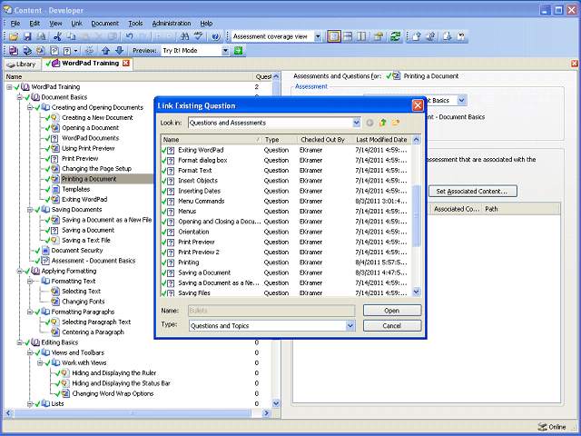
Task: Click the Check In document icon
Action: point(417,36)
